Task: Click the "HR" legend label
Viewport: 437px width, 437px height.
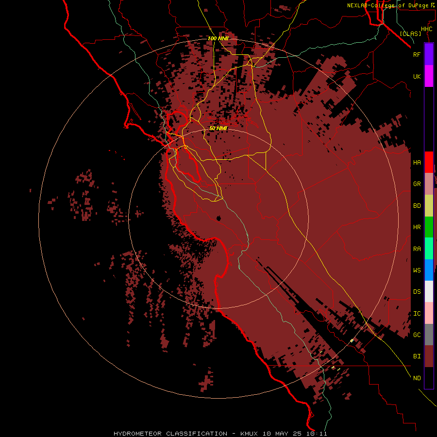Action: point(417,227)
